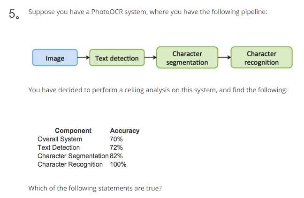
Task: Click the 'Which of the following statements' text
Action: coord(95,188)
